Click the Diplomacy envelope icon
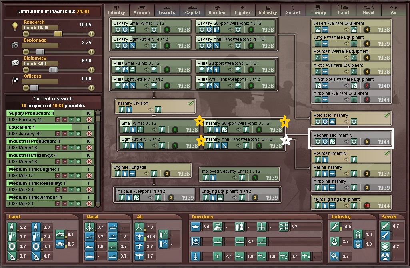Screen dimensions: 410x268 pyautogui.click(x=15, y=63)
